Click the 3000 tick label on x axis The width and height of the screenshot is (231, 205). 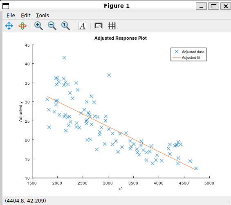click(x=108, y=183)
